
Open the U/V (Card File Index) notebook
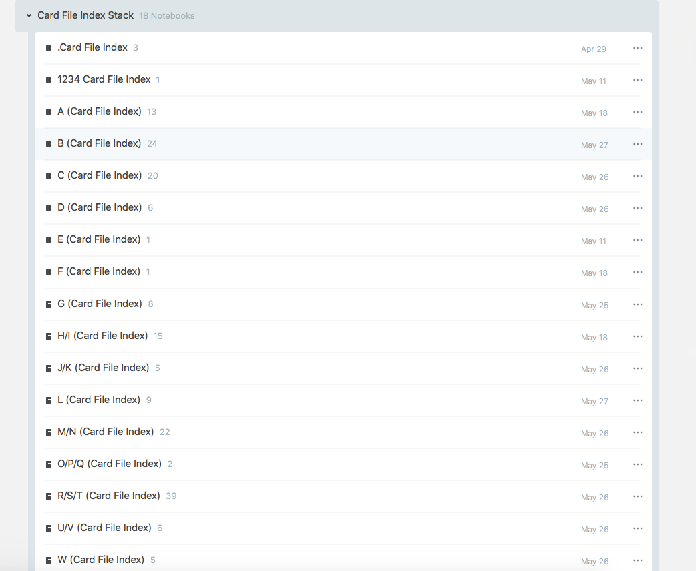point(104,528)
